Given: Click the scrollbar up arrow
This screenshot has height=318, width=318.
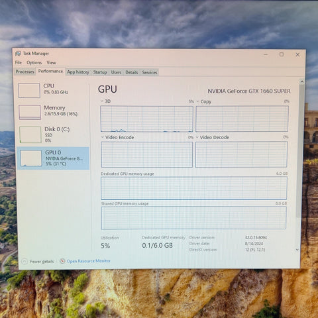Looking at the screenshot, I should [302, 81].
